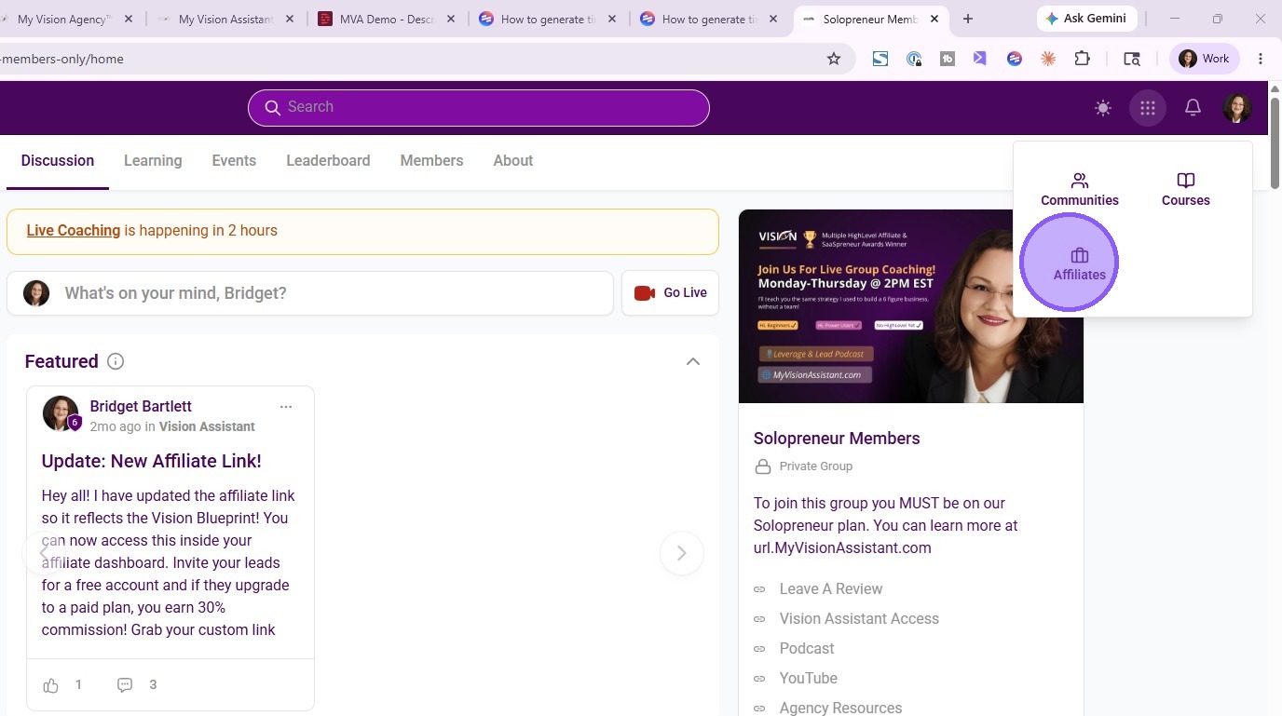Open the orange starburst extension

pos(1048,59)
